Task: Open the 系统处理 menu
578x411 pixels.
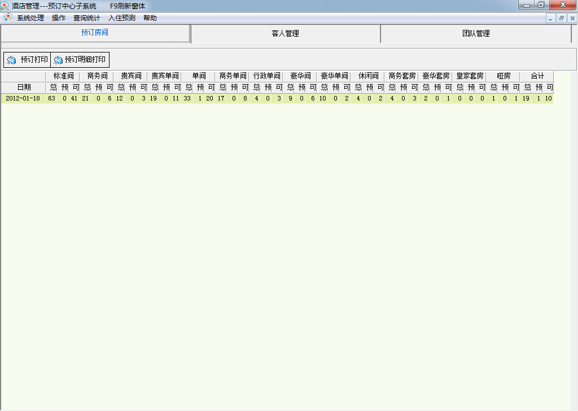Action: point(30,18)
